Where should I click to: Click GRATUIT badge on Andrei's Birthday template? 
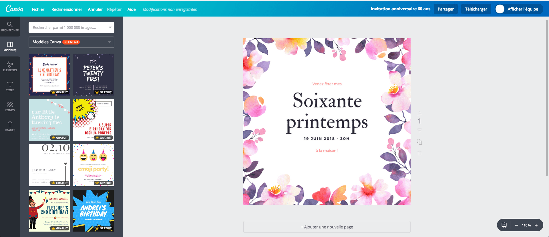(x=104, y=228)
